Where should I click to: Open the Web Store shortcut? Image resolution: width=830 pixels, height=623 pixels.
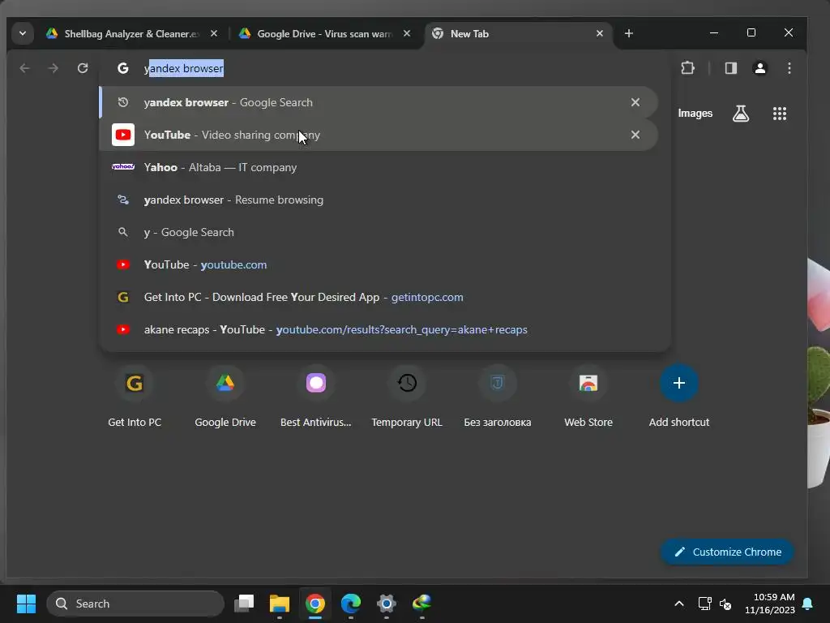pos(588,396)
